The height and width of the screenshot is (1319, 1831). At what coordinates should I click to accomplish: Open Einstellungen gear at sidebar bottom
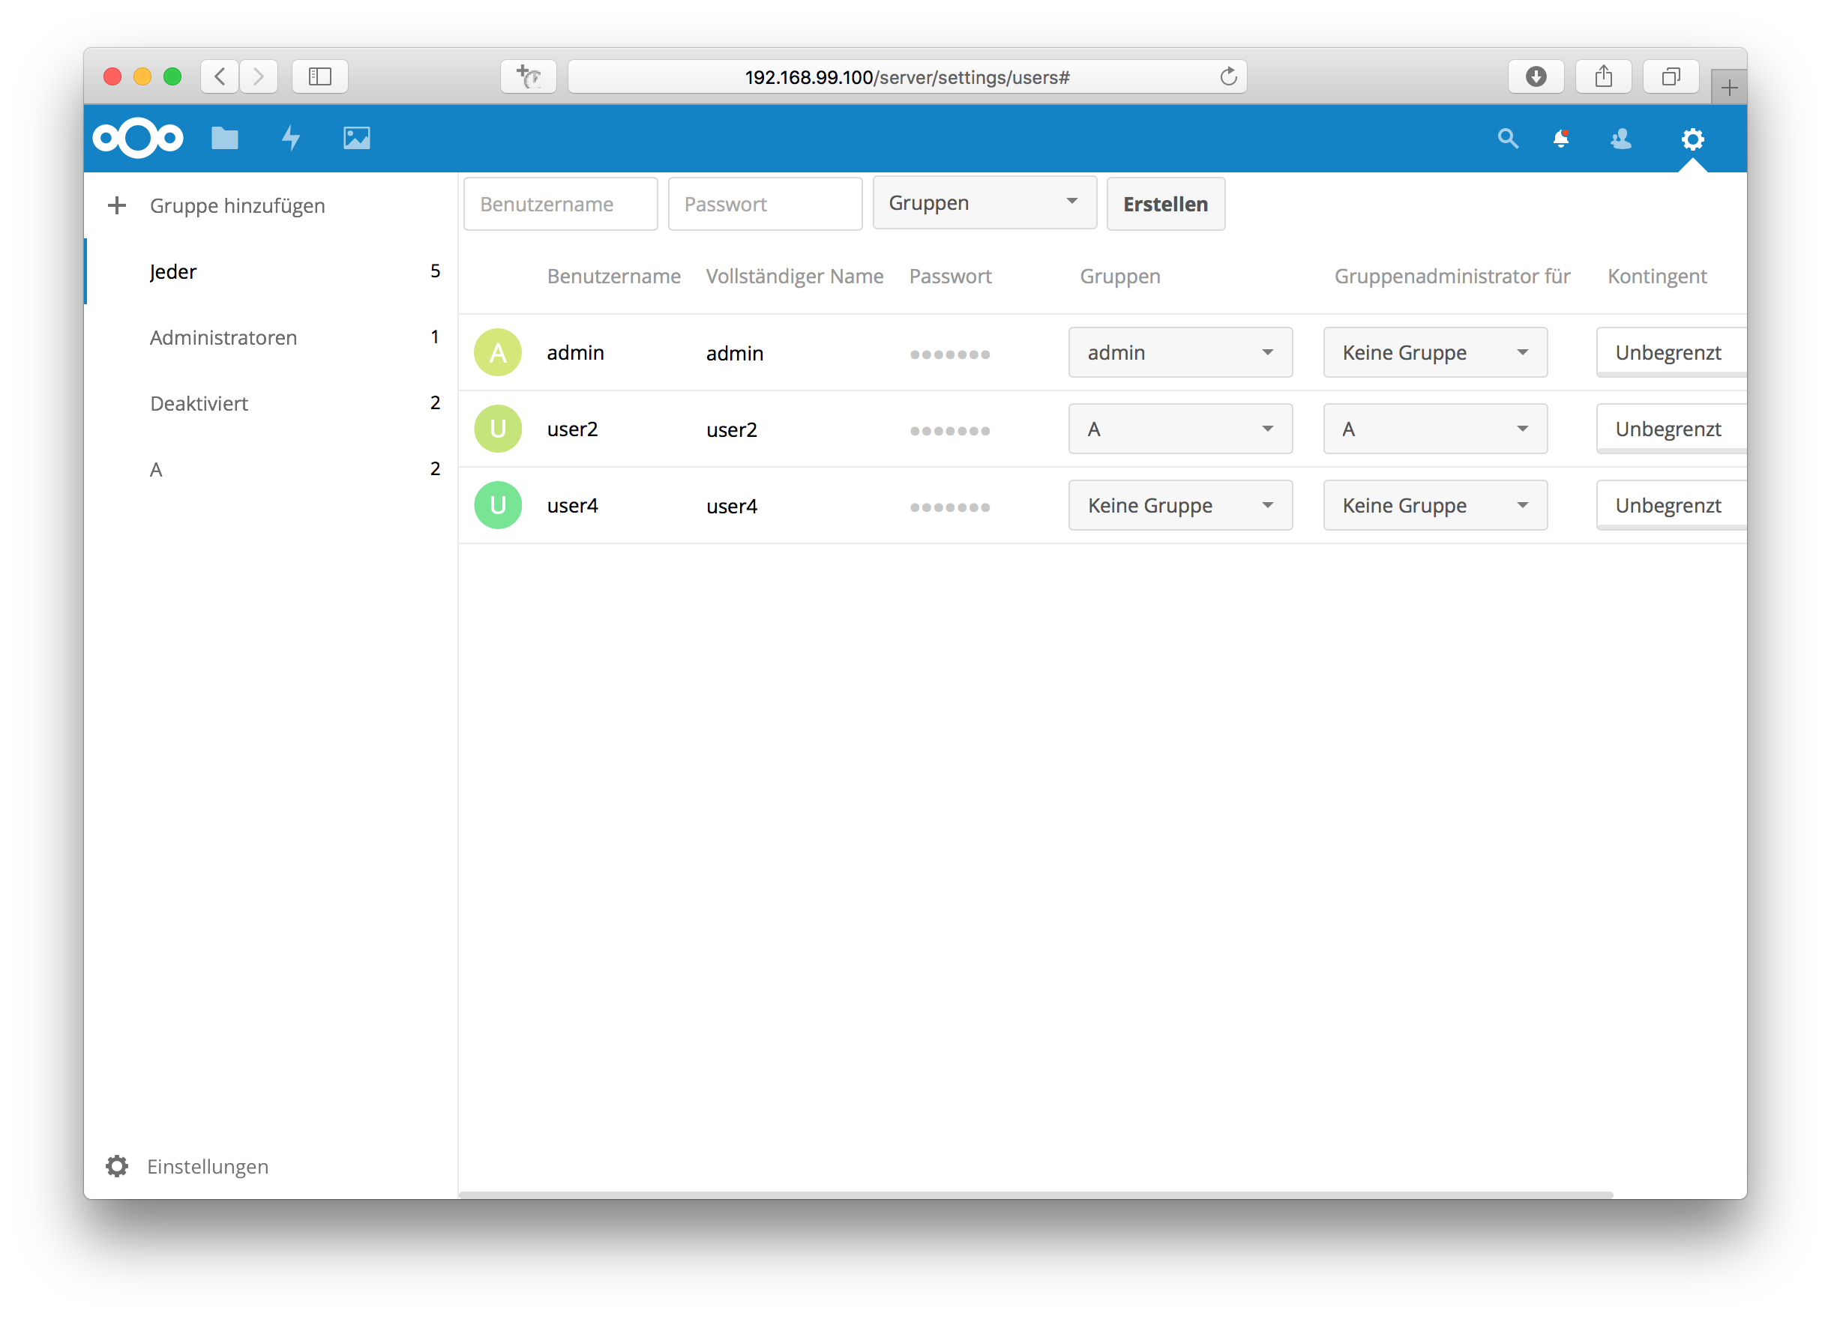(x=117, y=1165)
